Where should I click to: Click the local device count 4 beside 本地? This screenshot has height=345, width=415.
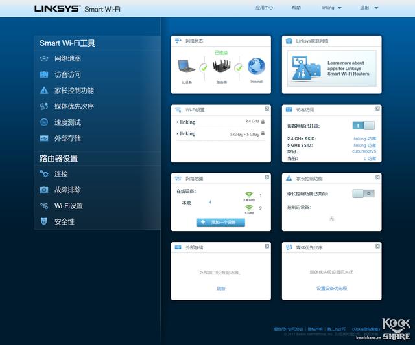210,202
